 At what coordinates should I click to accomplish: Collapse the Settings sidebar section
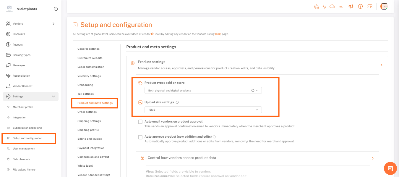(x=53, y=96)
